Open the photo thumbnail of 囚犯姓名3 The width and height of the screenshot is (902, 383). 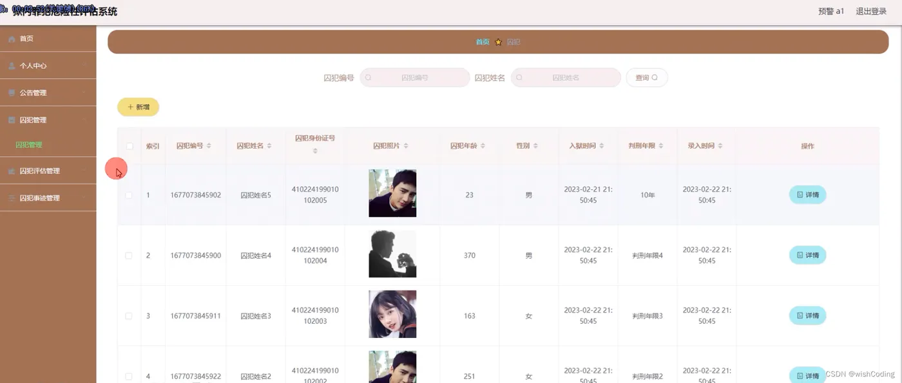[x=392, y=314]
